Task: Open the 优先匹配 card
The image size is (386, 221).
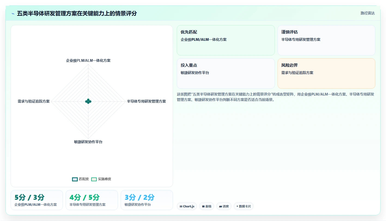Action: pyautogui.click(x=226, y=40)
